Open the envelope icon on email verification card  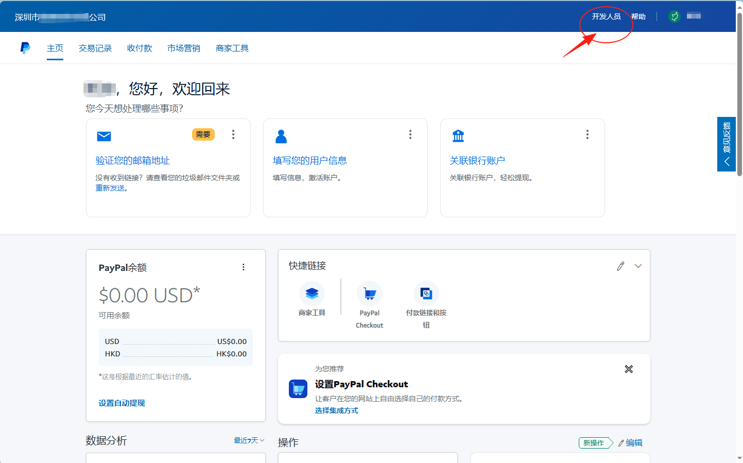[x=104, y=136]
